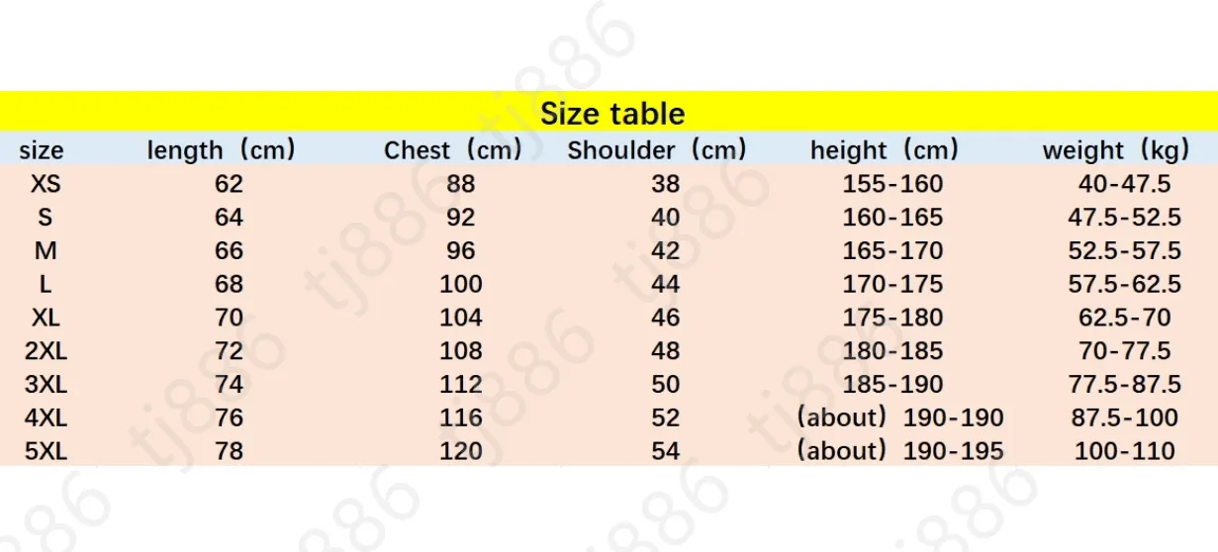Select the XL size row label
1218x552 pixels.
pyautogui.click(x=46, y=318)
